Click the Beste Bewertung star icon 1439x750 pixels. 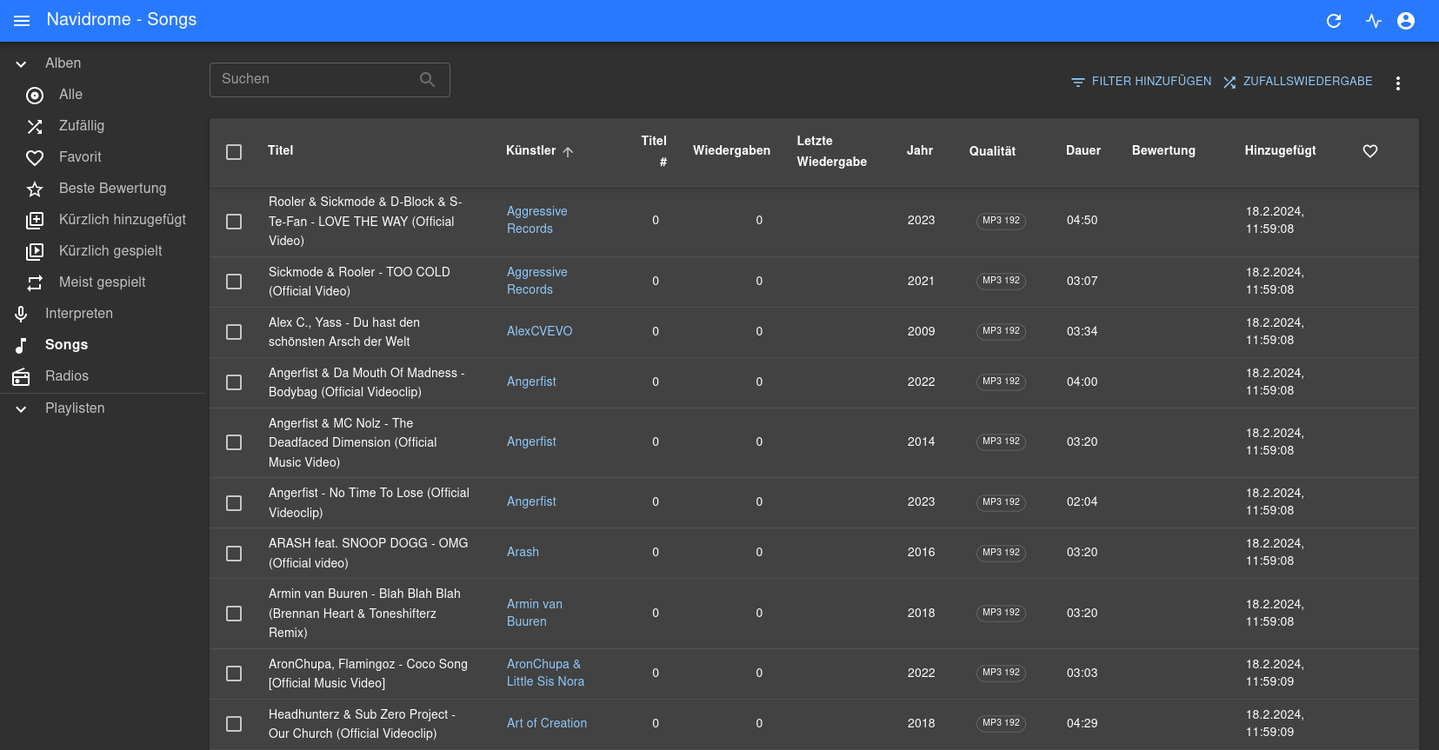point(35,189)
